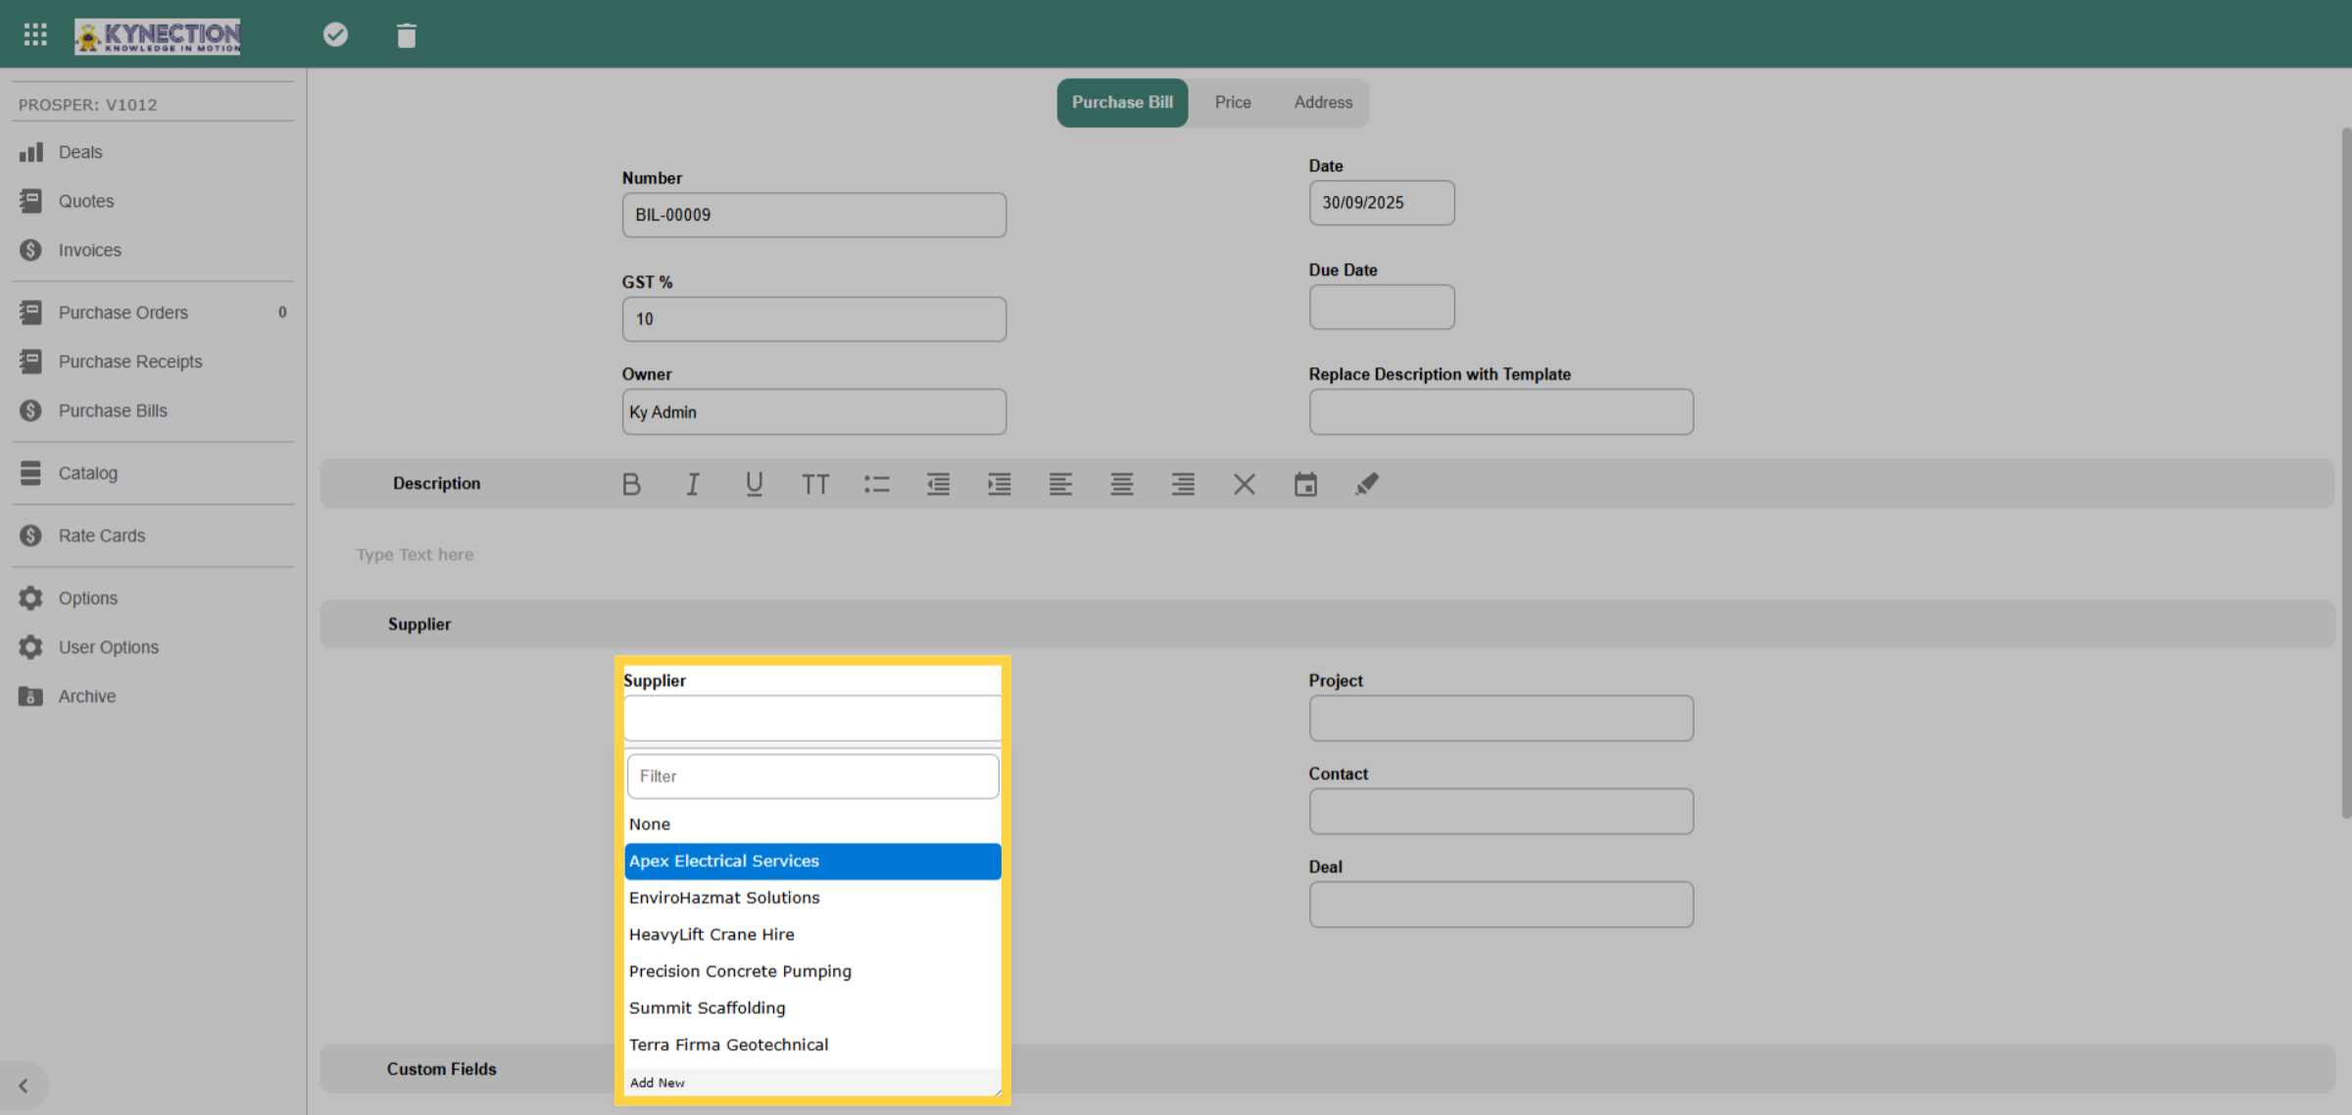Increase indent in description

pyautogui.click(x=1000, y=484)
